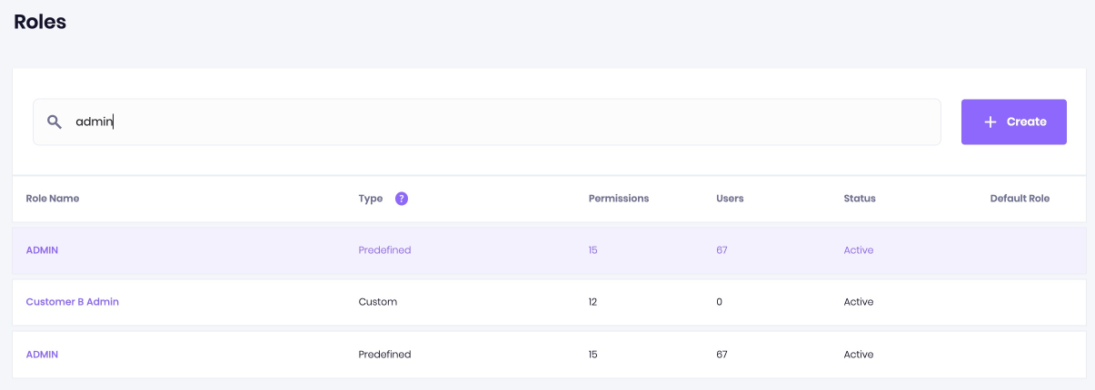The height and width of the screenshot is (390, 1095).
Task: Open the Type column help icon
Action: [x=402, y=199]
